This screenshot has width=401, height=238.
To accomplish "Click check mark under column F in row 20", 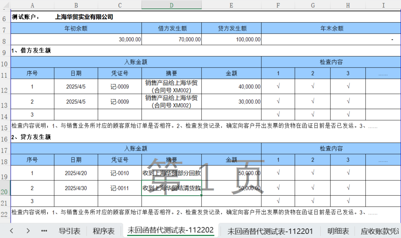I will (278, 188).
